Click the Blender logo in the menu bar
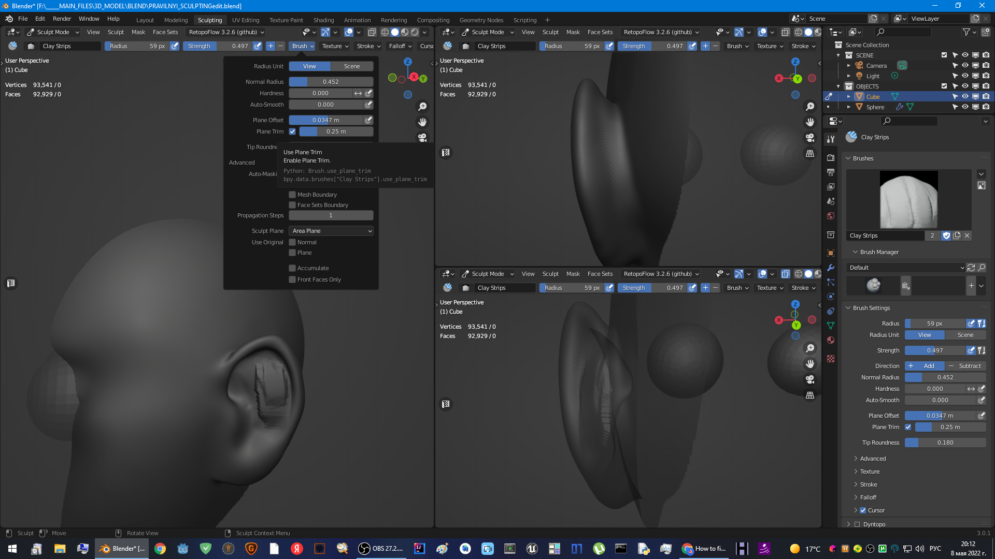The height and width of the screenshot is (559, 995). tap(9, 19)
